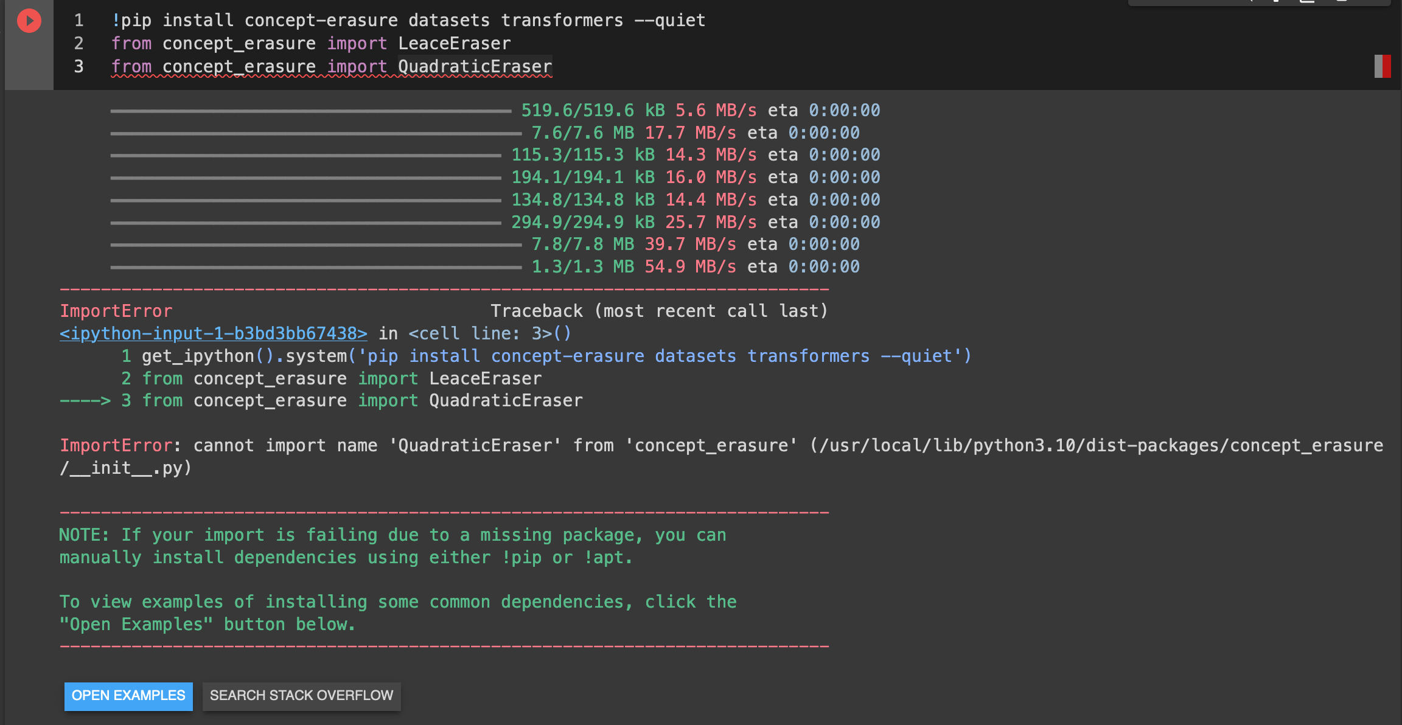Click the OPEN EXAMPLES button
The height and width of the screenshot is (725, 1402).
[128, 696]
